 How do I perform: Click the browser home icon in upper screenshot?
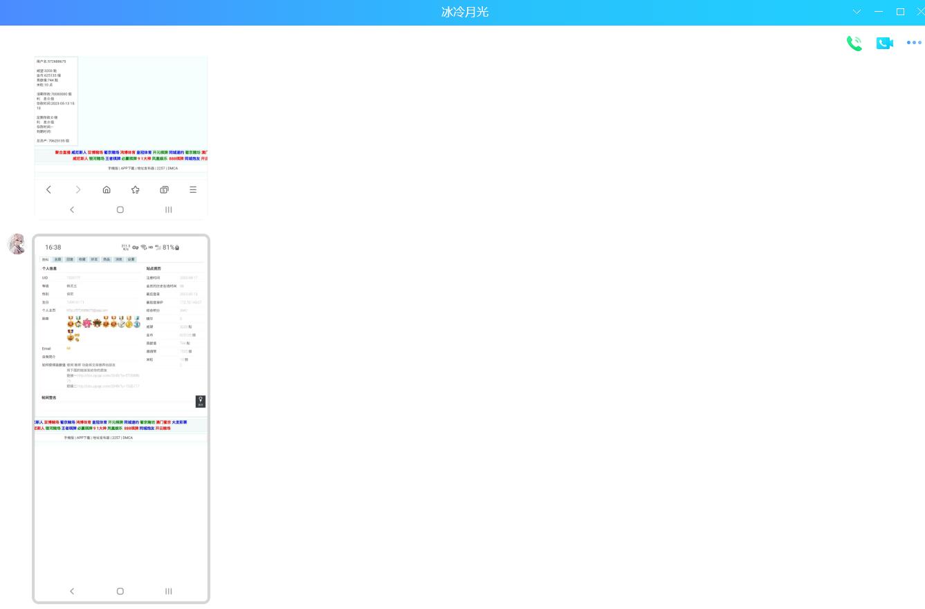[107, 189]
